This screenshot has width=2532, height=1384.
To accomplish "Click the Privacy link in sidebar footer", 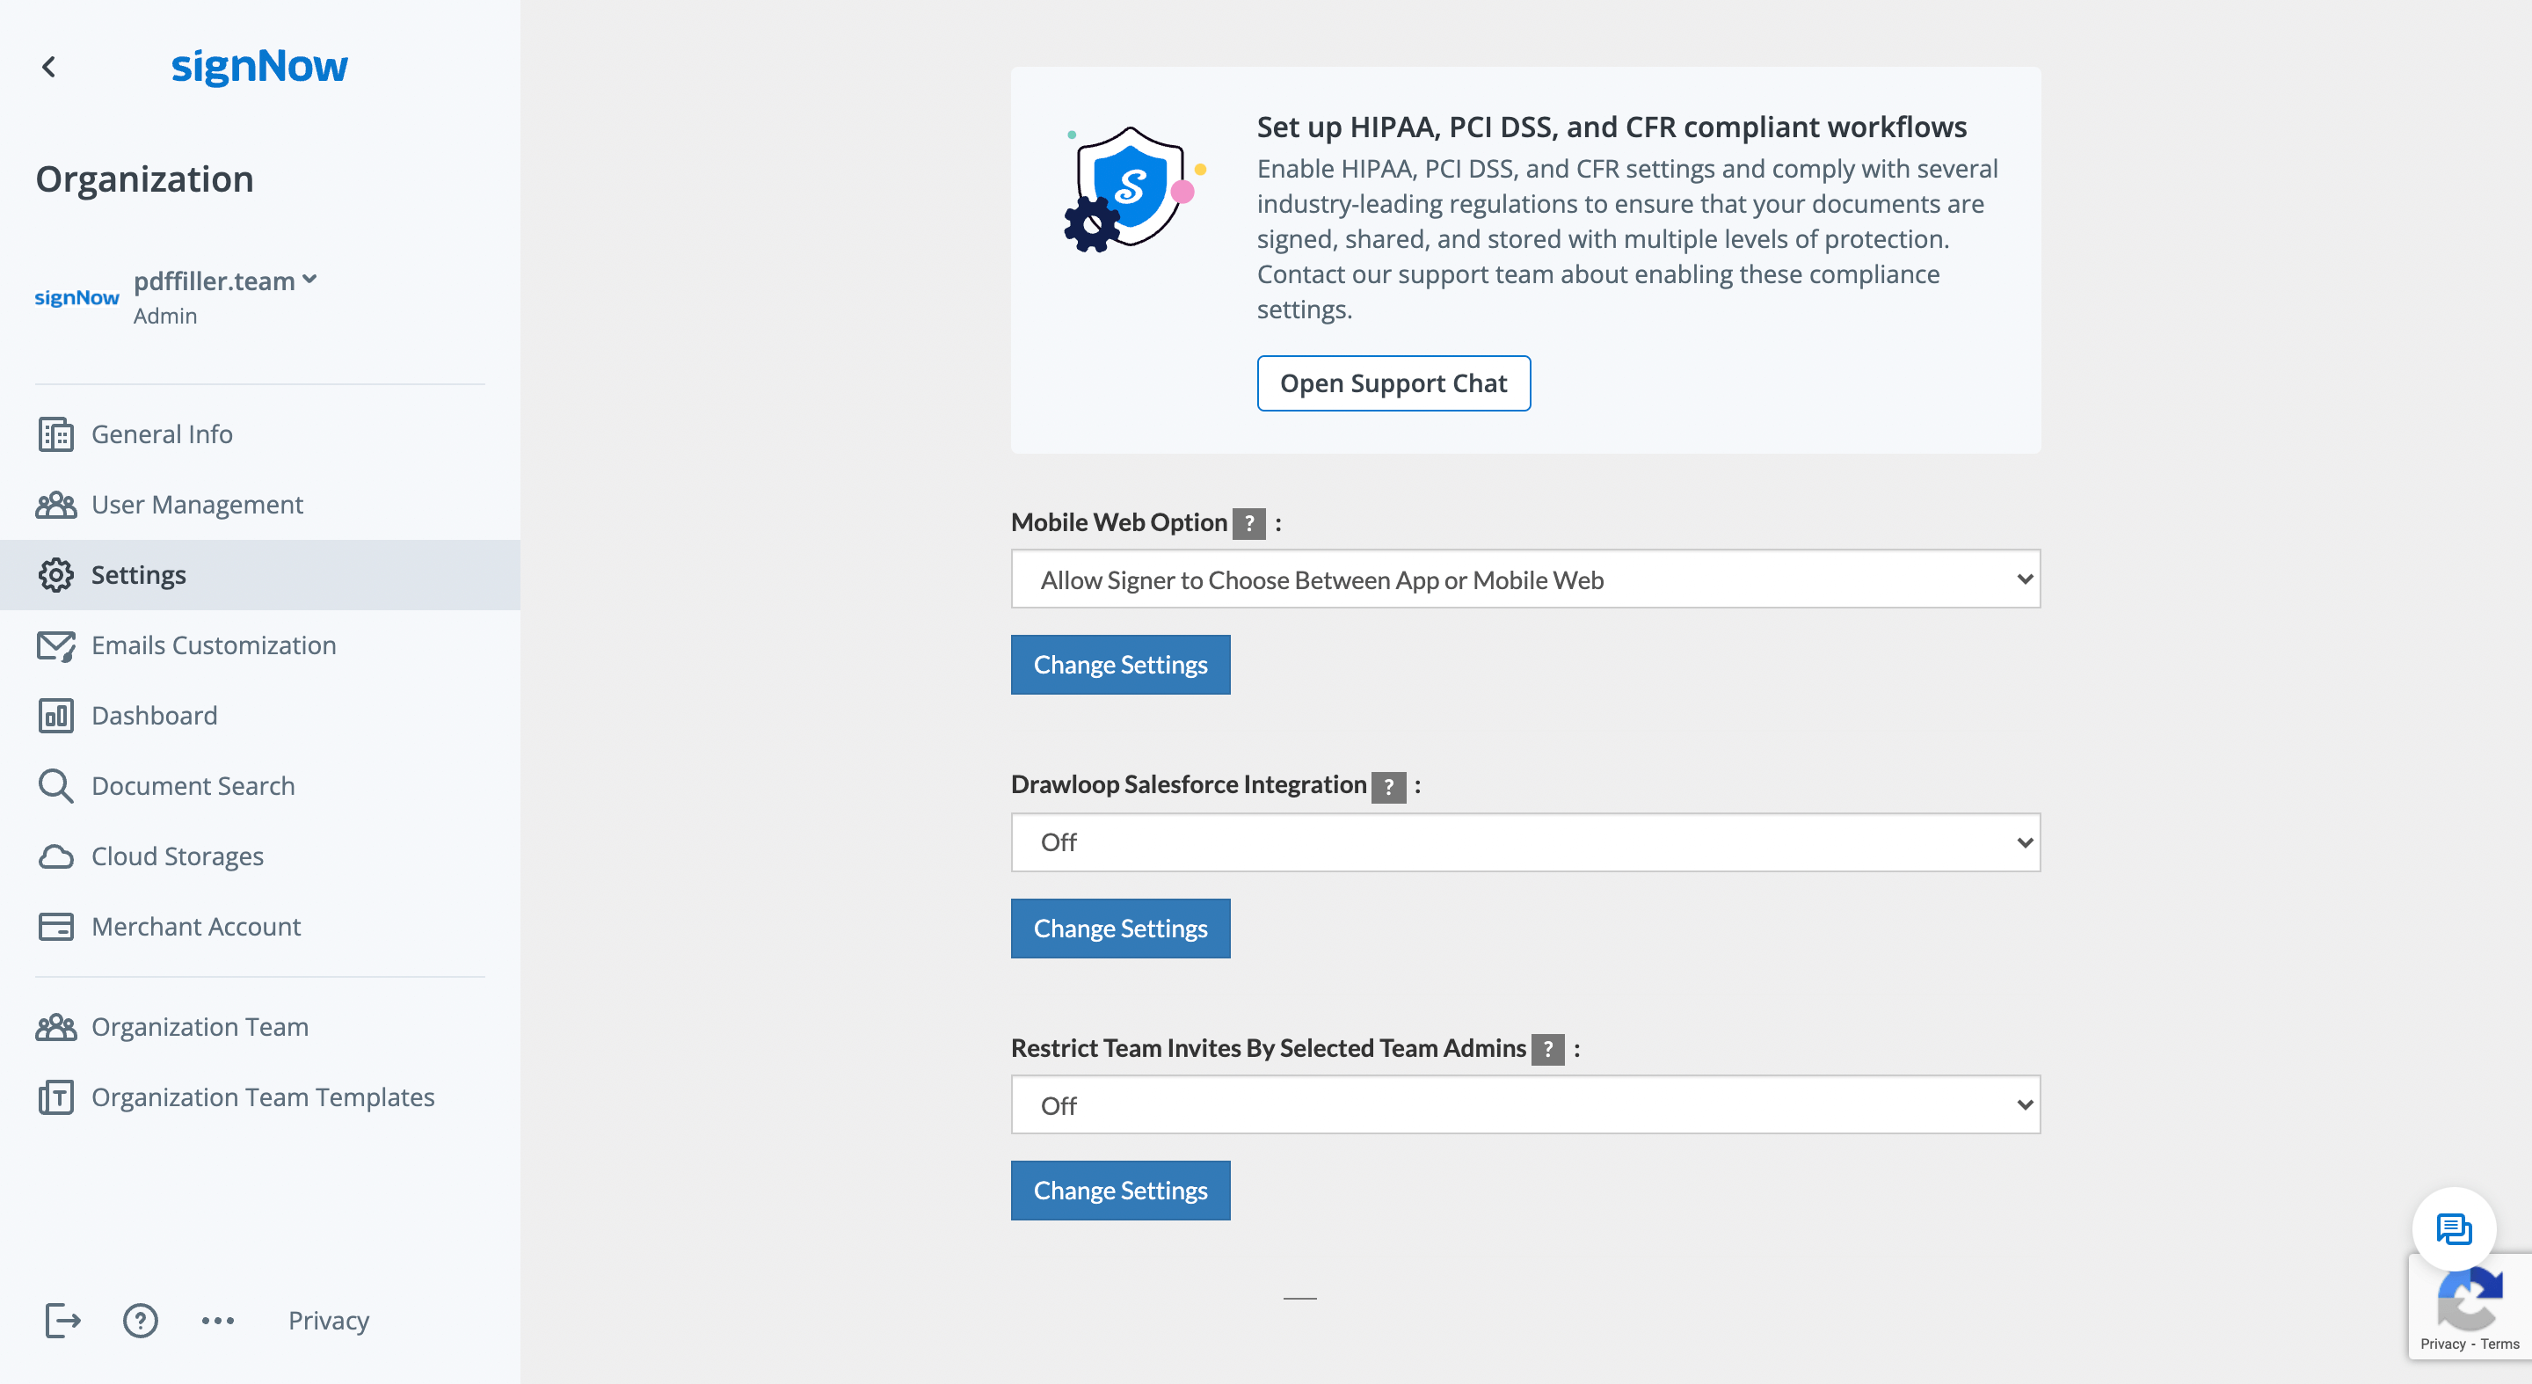I will pyautogui.click(x=328, y=1320).
